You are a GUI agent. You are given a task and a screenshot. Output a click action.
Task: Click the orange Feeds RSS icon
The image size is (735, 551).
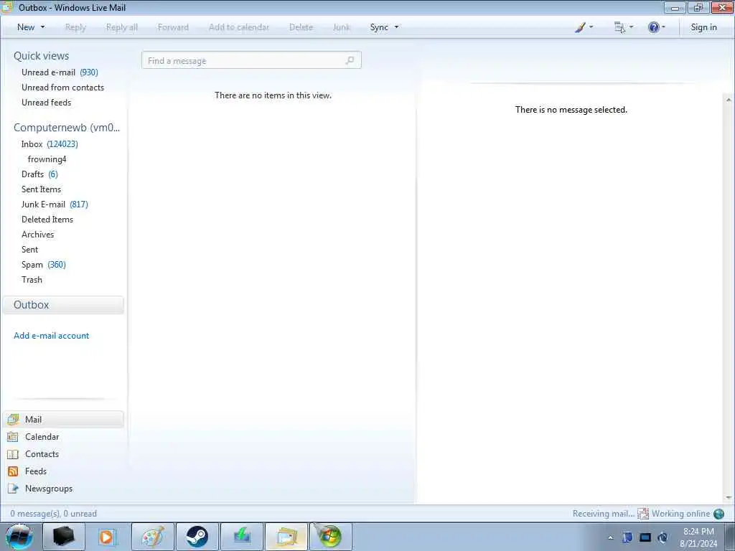13,471
